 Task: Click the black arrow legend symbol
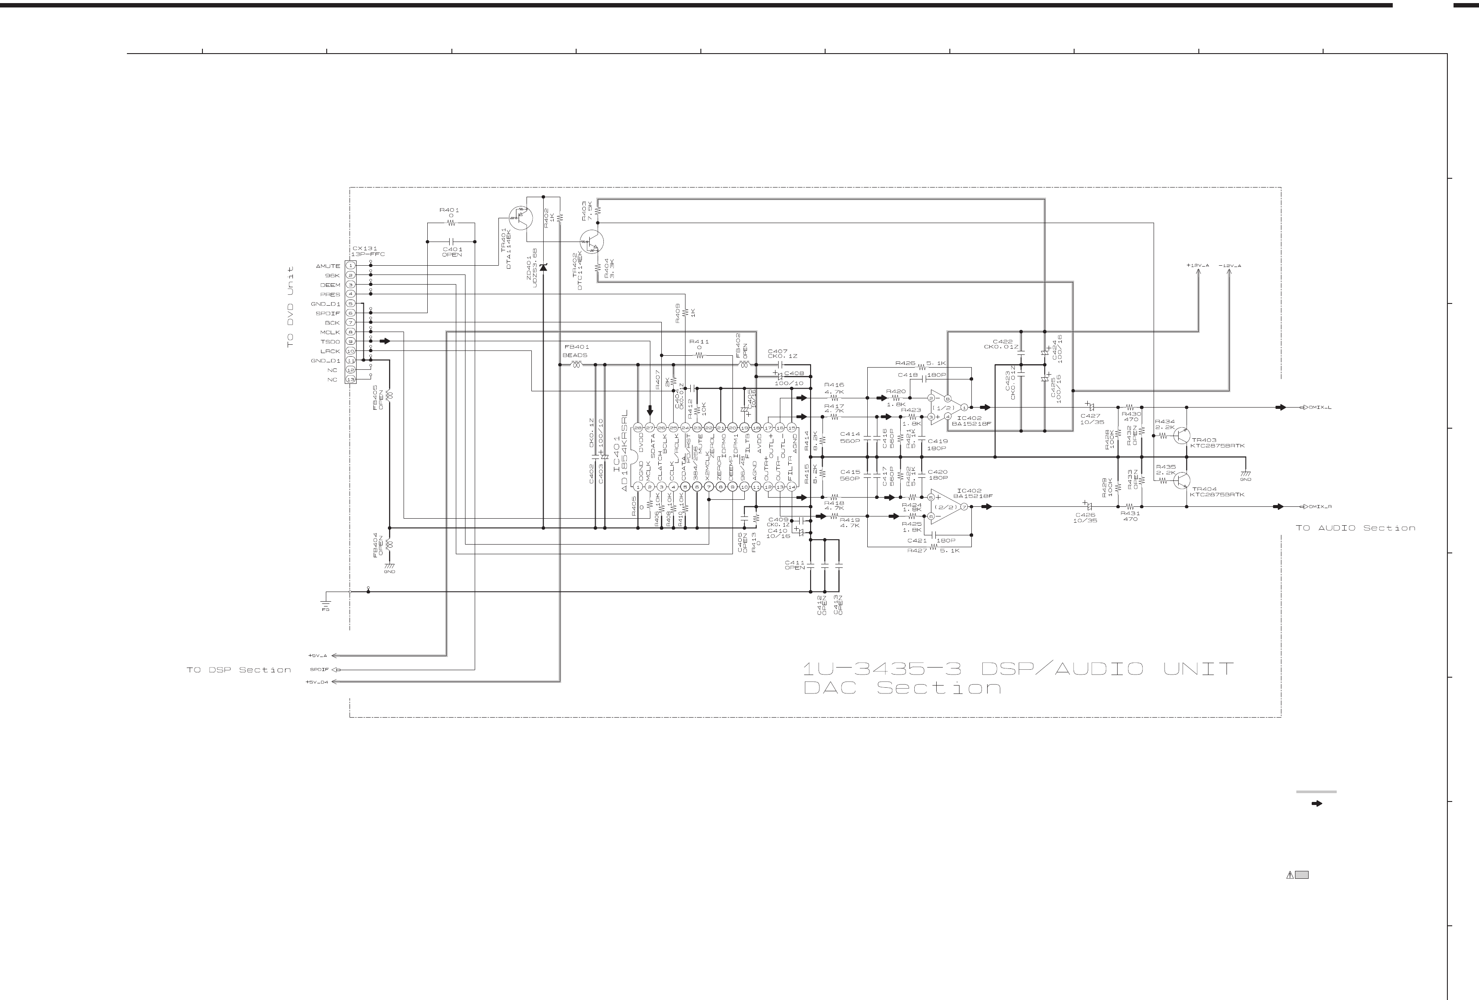tap(1317, 804)
